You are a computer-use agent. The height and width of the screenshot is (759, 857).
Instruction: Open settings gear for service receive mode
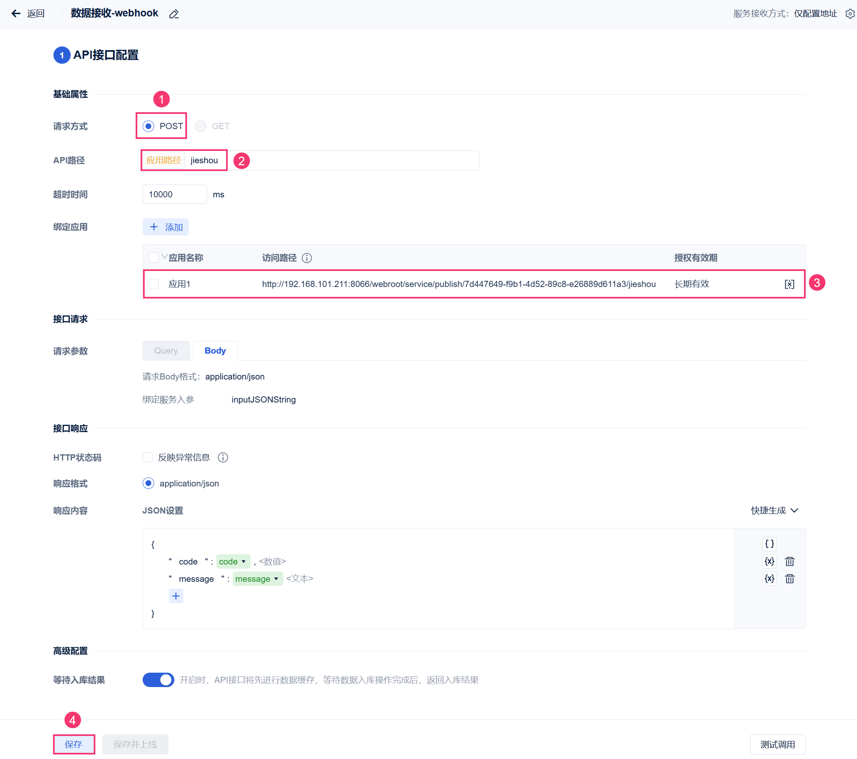[x=850, y=14]
